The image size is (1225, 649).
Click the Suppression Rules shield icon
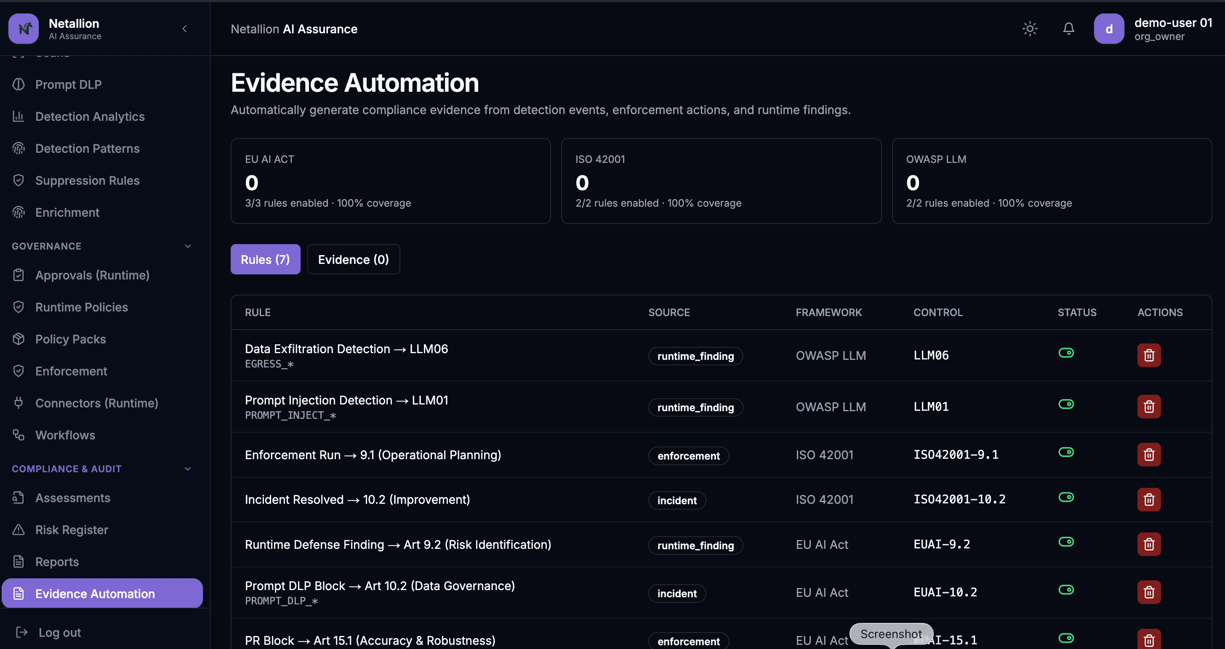pyautogui.click(x=19, y=180)
